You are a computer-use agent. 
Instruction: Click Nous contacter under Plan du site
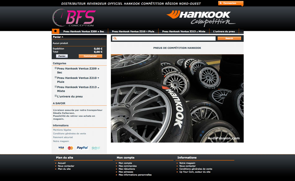[66, 166]
